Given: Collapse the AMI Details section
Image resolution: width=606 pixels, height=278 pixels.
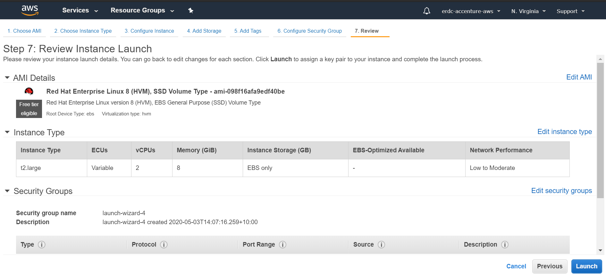Looking at the screenshot, I should point(7,78).
